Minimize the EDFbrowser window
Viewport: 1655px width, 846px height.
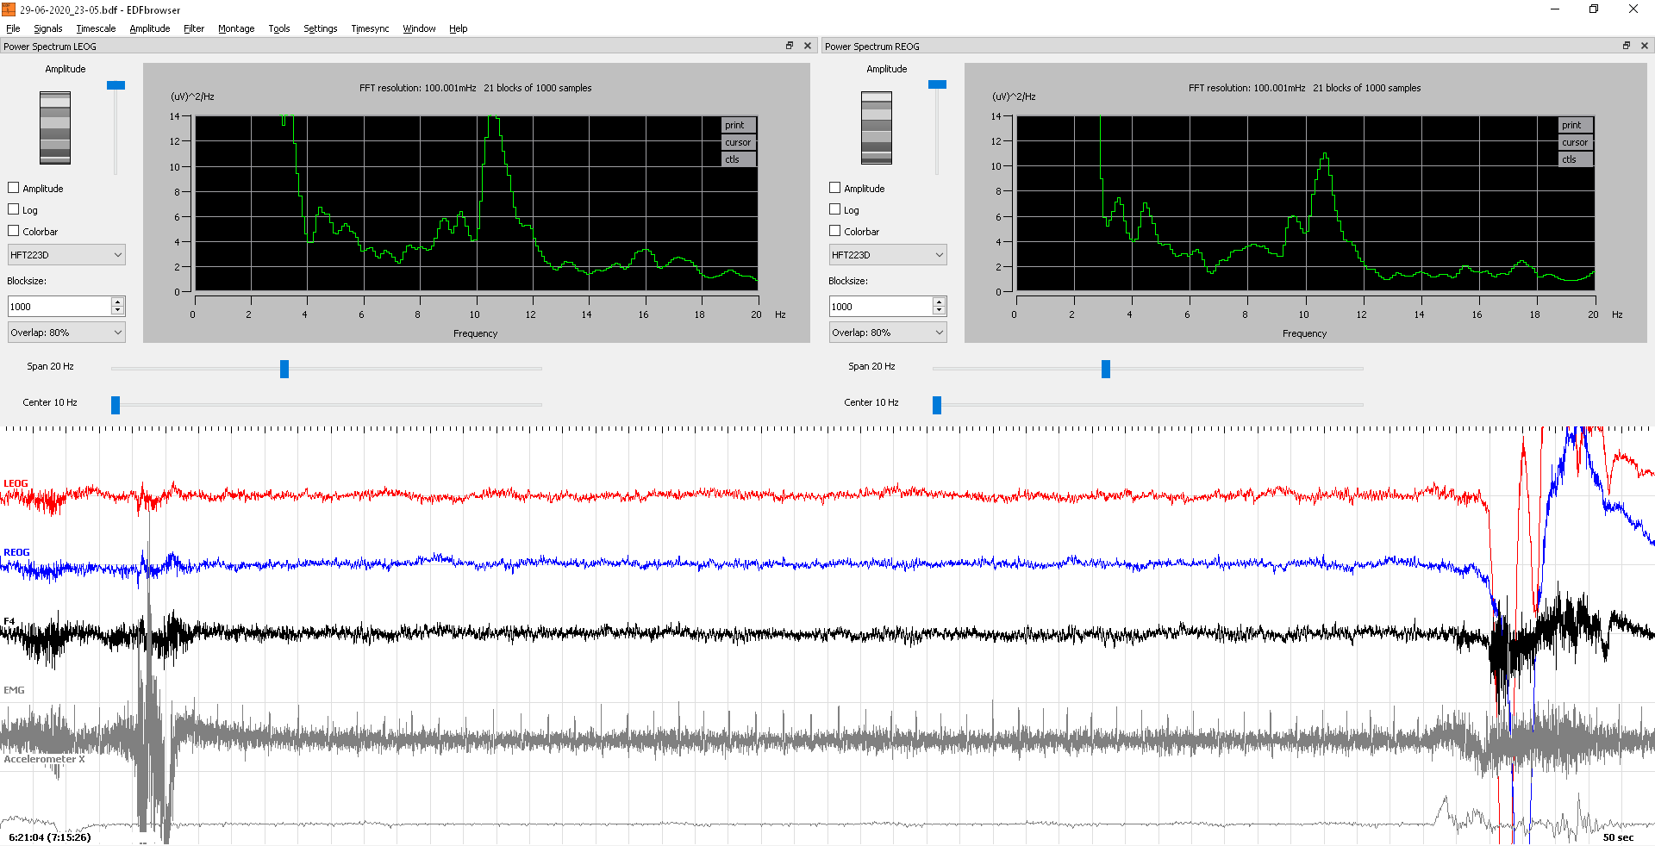(x=1555, y=9)
